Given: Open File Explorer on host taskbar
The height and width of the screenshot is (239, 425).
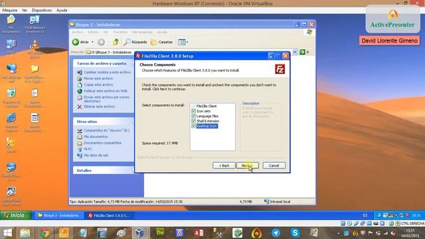Looking at the screenshot, I should (x=25, y=233).
